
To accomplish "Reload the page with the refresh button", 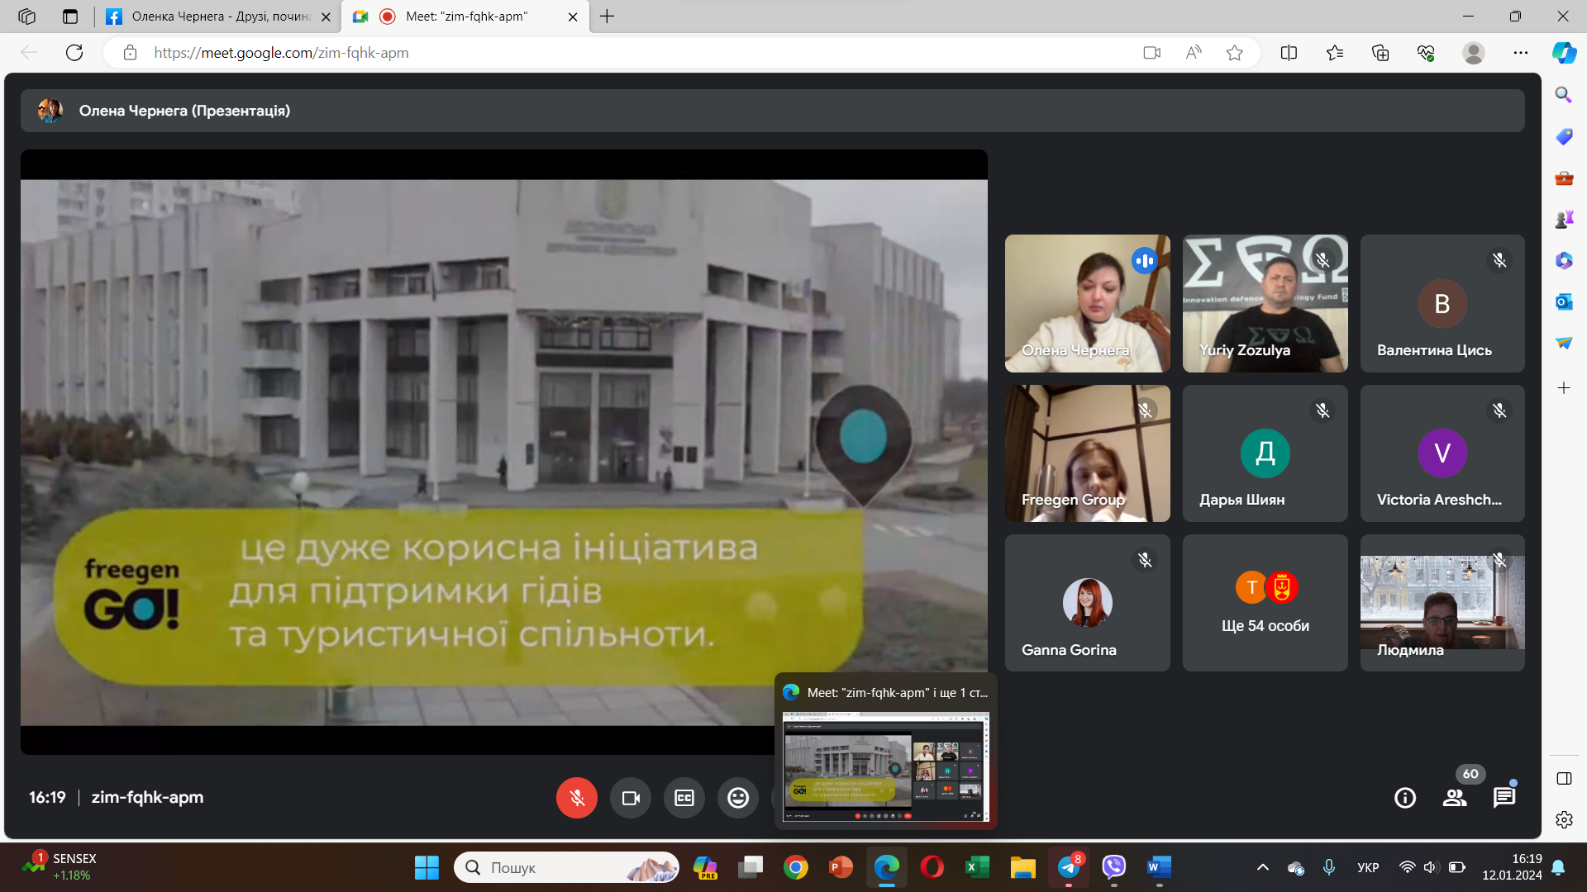I will click(x=74, y=53).
